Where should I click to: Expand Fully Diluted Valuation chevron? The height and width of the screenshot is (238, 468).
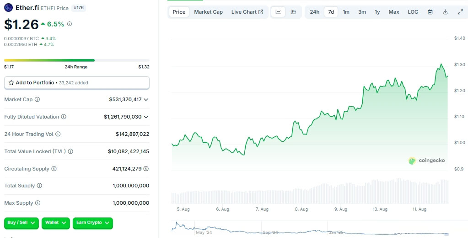[x=146, y=117]
